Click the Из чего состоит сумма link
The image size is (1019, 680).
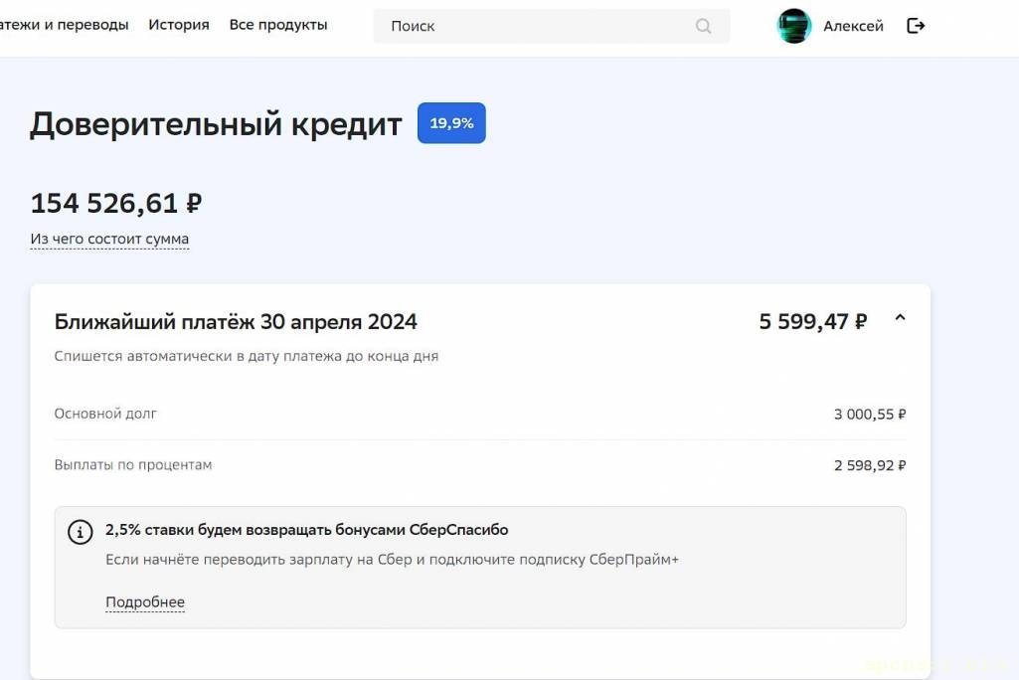109,239
